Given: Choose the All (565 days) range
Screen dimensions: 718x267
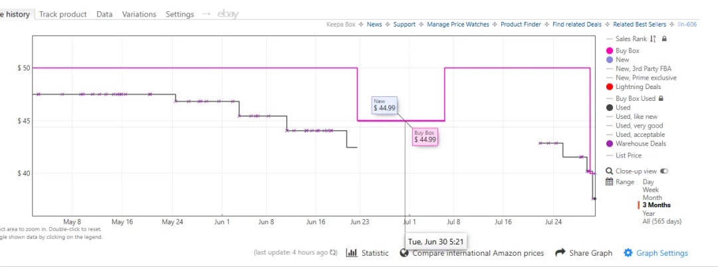Looking at the screenshot, I should pos(661,221).
